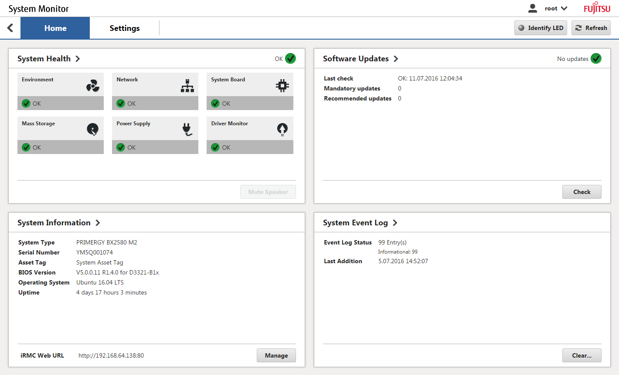
Task: Click the No updates green checkmark
Action: (x=596, y=58)
